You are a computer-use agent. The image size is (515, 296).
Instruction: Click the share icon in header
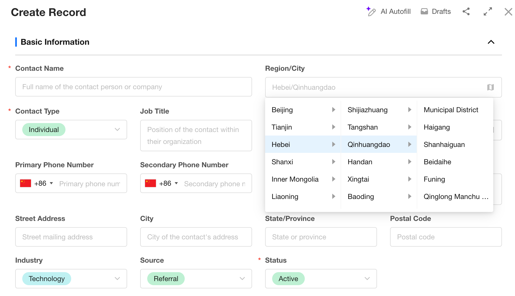pyautogui.click(x=466, y=11)
